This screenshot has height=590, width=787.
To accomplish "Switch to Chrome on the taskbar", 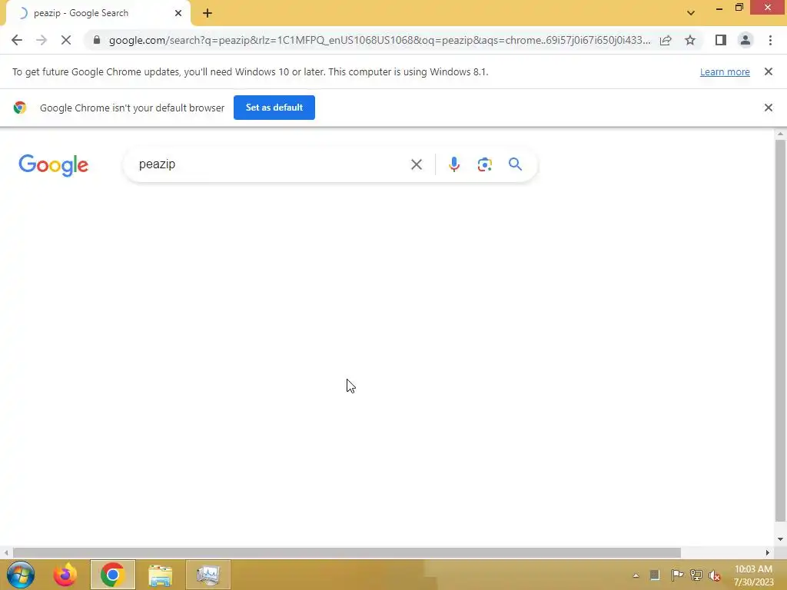I will pos(112,575).
